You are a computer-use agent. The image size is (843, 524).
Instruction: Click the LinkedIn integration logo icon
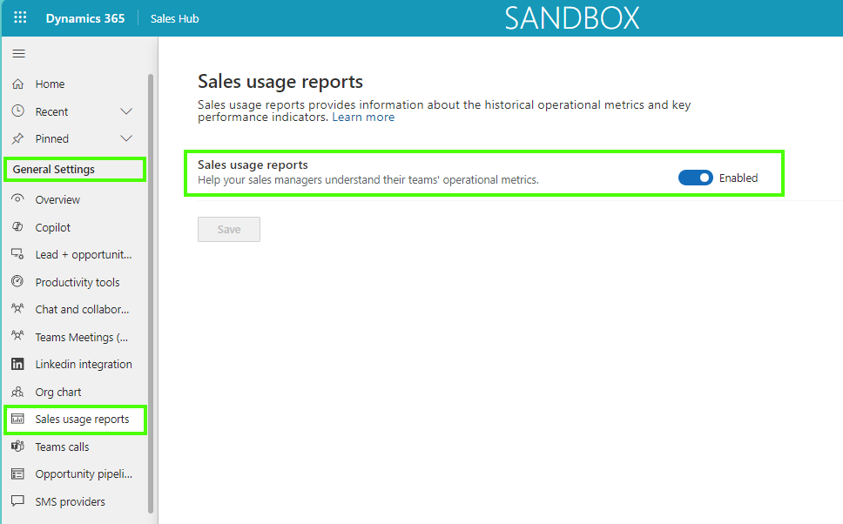[x=17, y=364]
